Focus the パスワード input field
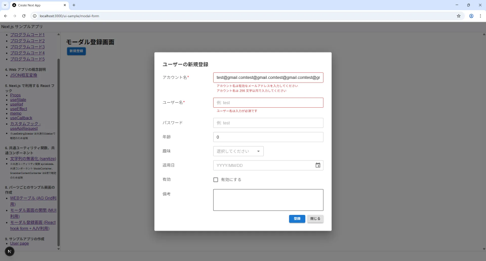The height and width of the screenshot is (261, 486). (x=268, y=123)
